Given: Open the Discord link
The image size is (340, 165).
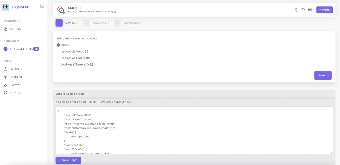Looking at the screenshot, I should point(16,77).
